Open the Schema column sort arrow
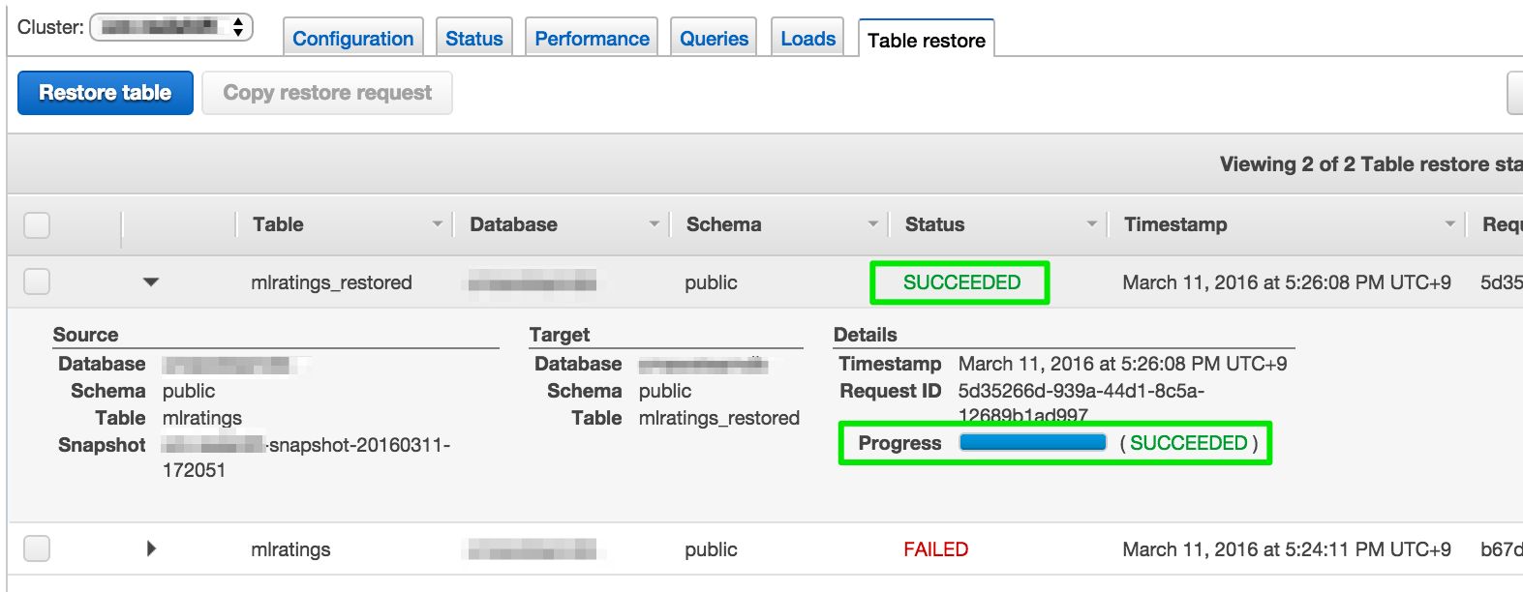 coord(872,224)
